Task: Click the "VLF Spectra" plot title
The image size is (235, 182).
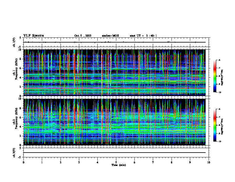Action: coord(34,36)
